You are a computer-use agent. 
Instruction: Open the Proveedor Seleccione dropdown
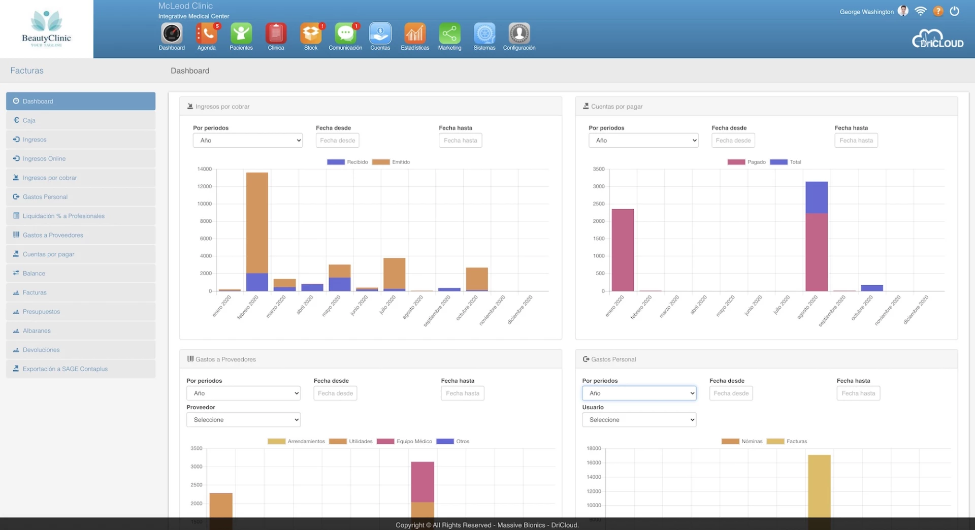243,420
